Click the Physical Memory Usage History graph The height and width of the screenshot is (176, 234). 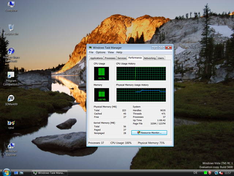pos(141,95)
